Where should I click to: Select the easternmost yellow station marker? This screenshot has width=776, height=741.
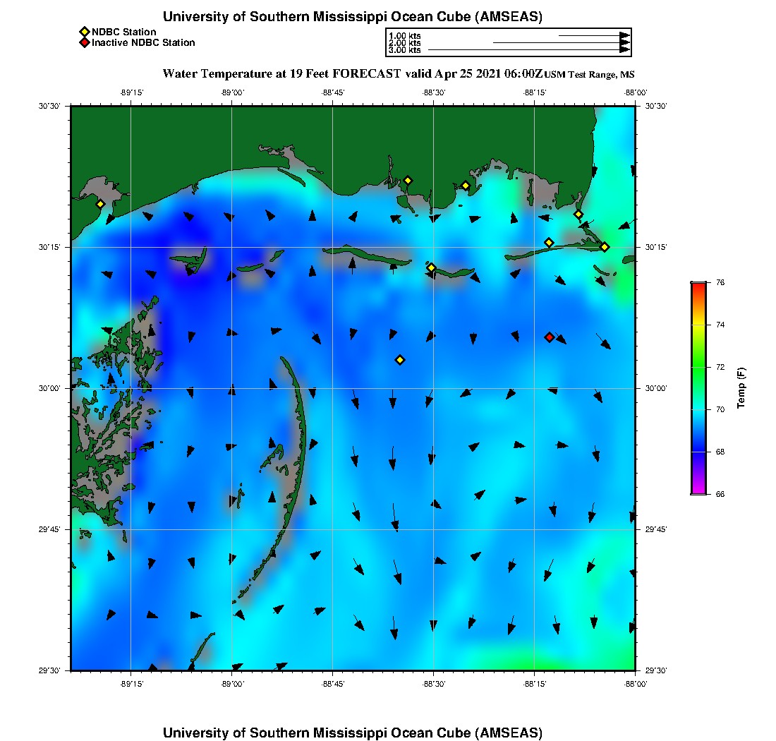coord(605,246)
